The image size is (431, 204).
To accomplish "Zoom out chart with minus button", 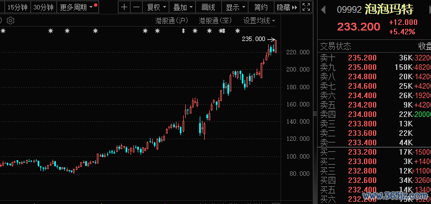I will click(x=136, y=7).
